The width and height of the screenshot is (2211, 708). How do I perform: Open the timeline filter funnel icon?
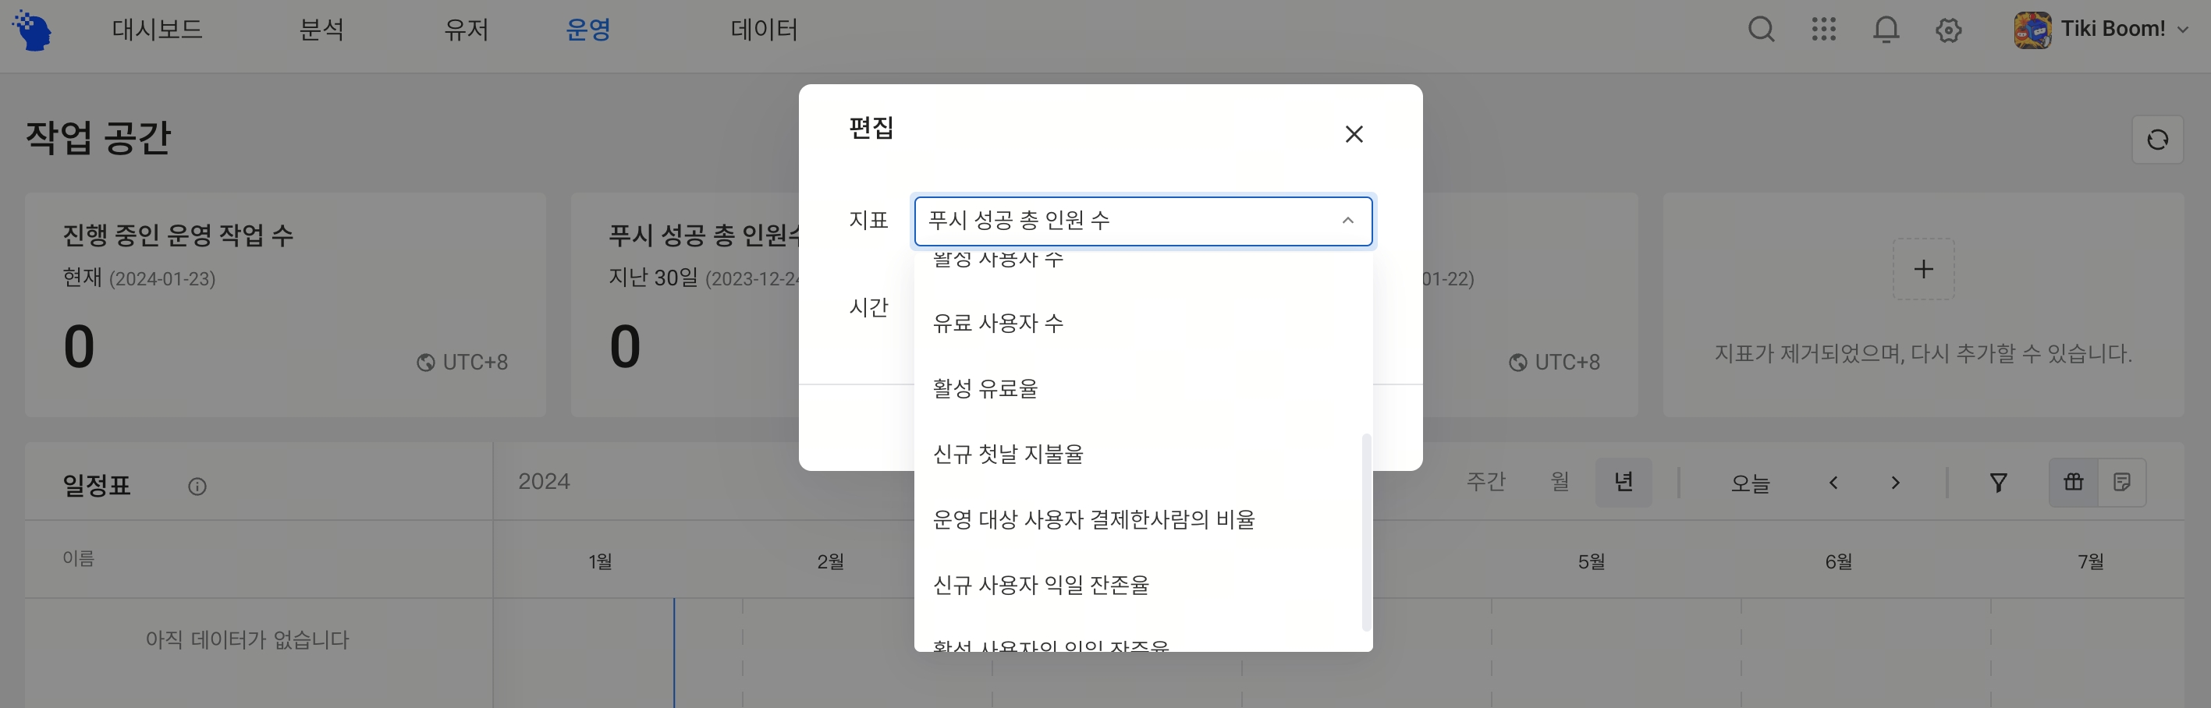1998,483
